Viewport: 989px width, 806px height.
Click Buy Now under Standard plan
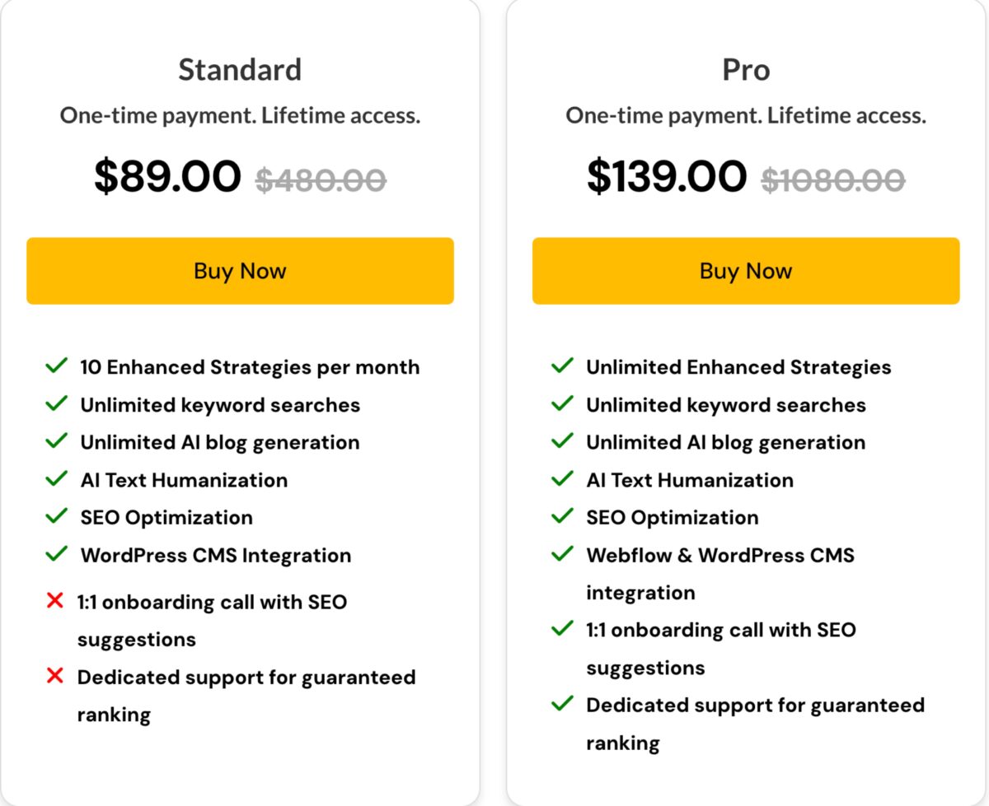coord(240,271)
